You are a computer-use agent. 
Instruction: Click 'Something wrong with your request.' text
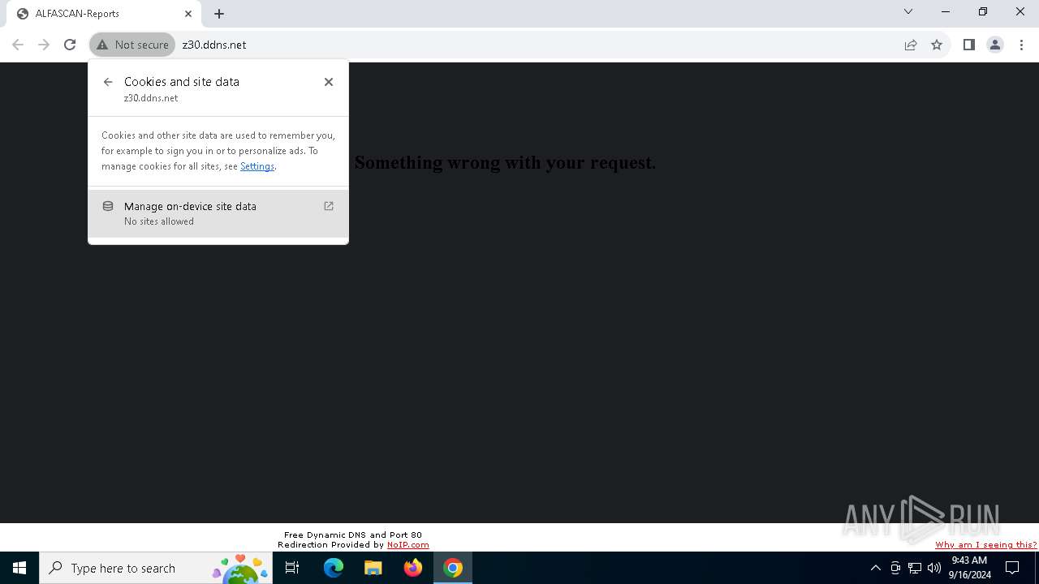505,162
